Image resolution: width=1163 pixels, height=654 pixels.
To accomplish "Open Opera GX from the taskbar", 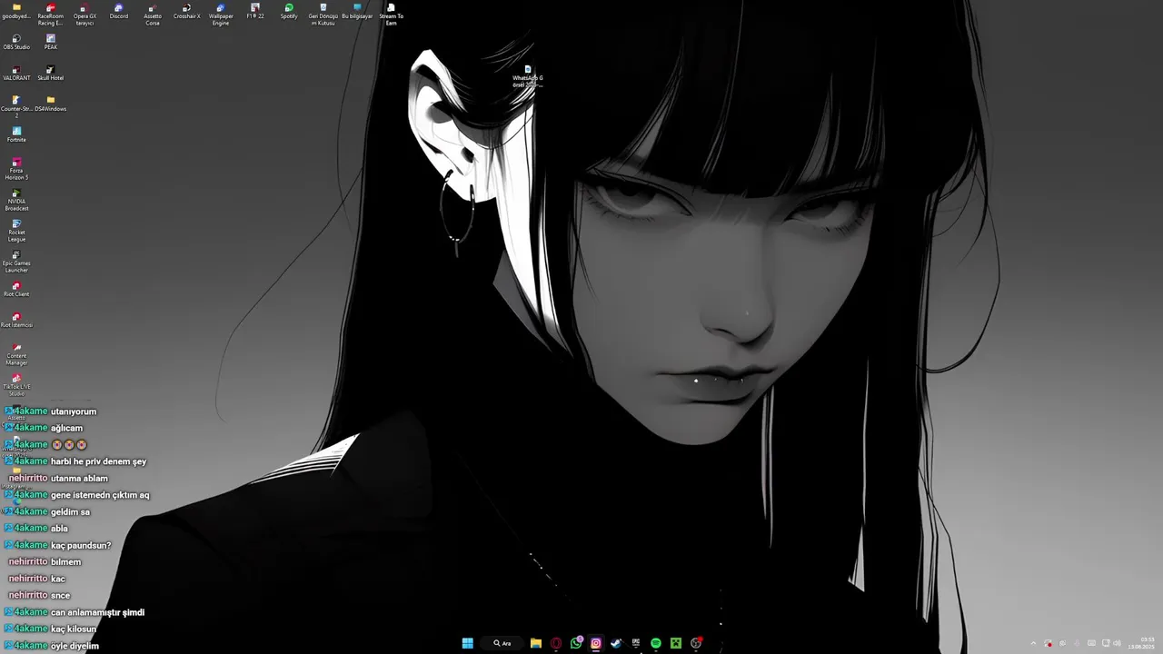I will pos(556,643).
